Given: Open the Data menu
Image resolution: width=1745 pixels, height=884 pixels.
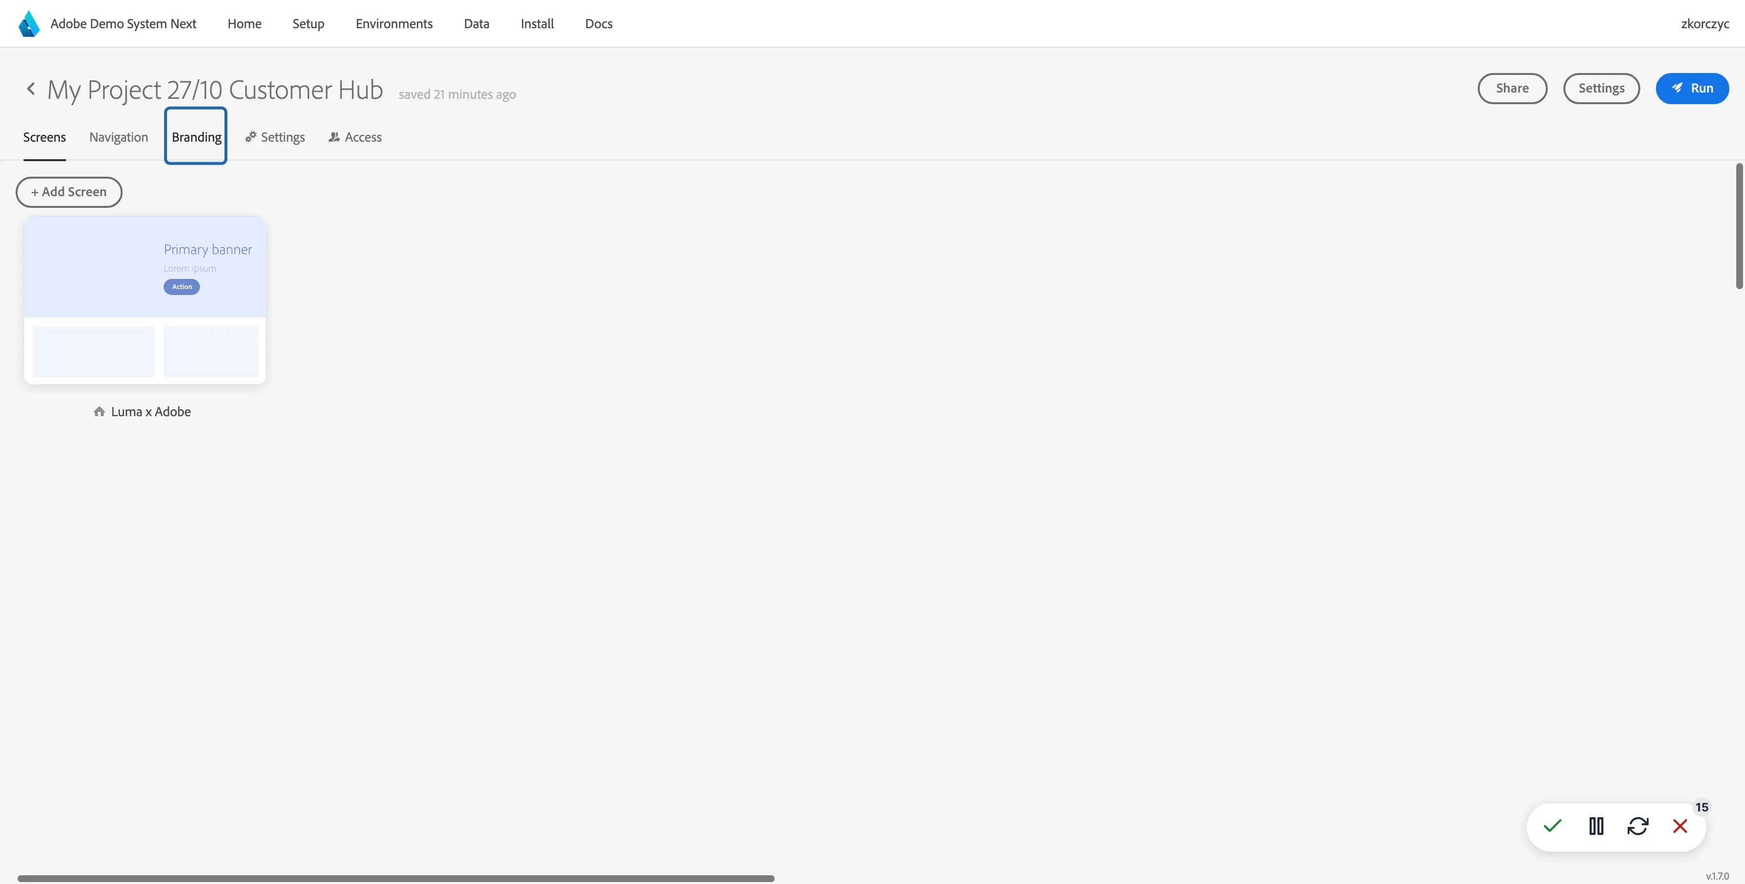Looking at the screenshot, I should pos(476,24).
